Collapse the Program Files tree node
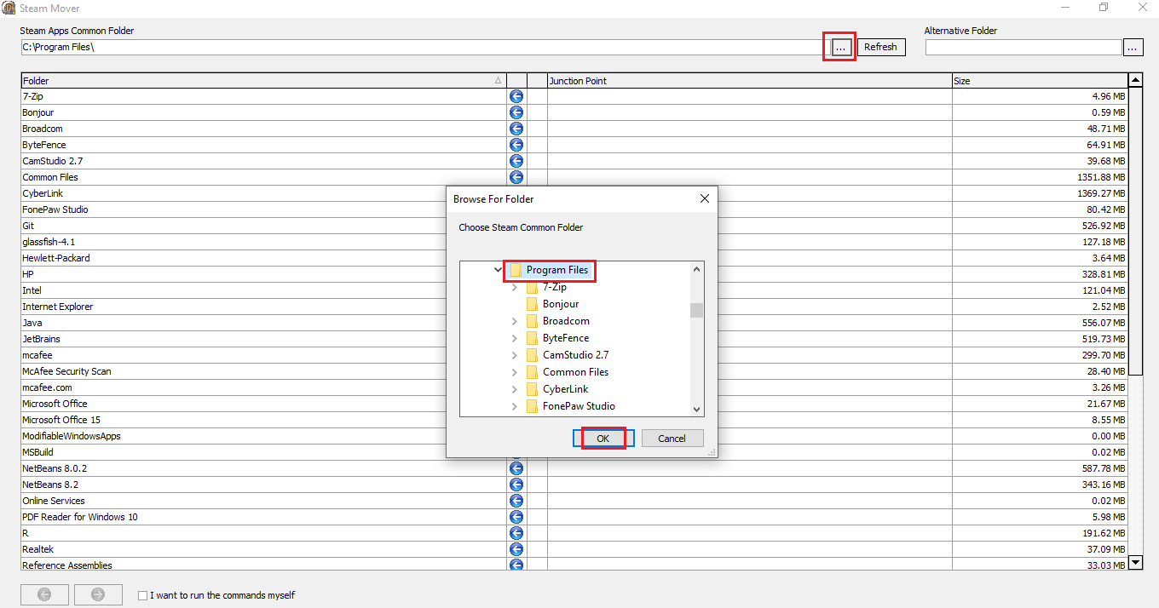Screen dimensions: 1159x608 498,270
